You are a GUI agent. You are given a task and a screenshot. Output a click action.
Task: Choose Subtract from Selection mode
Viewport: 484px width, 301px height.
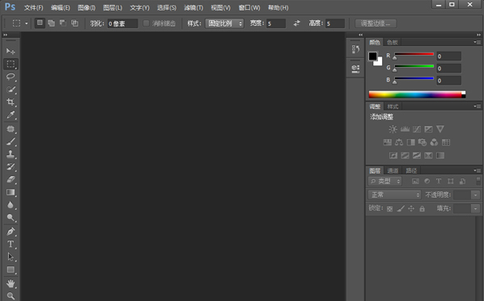(63, 23)
